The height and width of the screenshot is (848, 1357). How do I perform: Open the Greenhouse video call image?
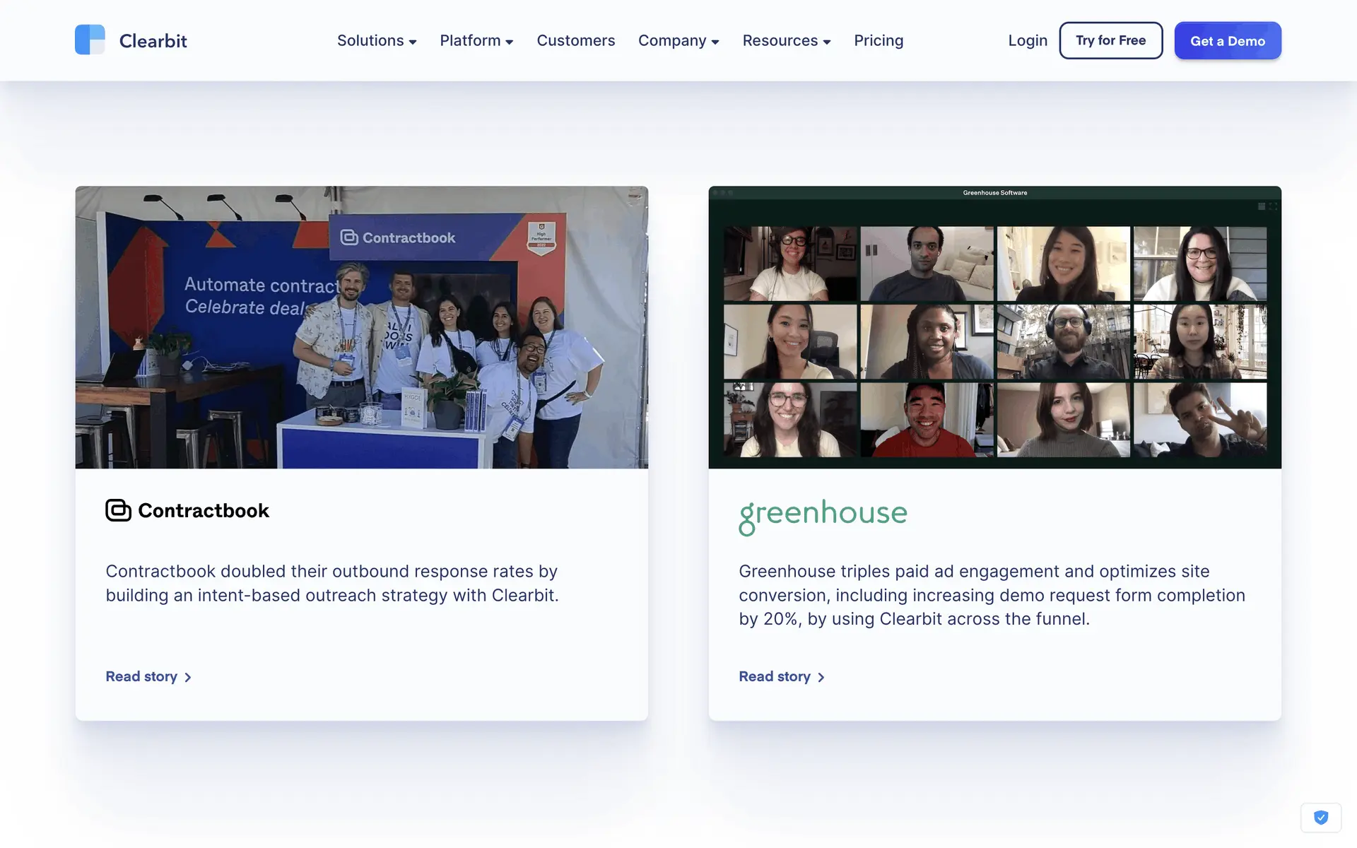[994, 327]
